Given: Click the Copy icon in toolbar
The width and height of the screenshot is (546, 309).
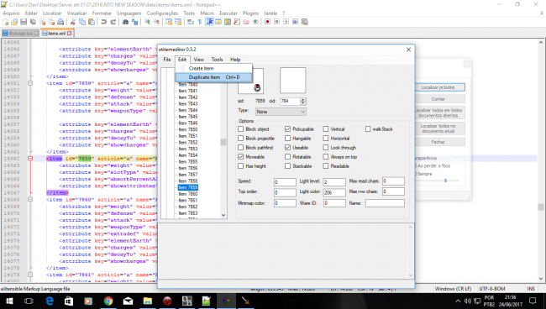Looking at the screenshot, I should click(x=82, y=22).
